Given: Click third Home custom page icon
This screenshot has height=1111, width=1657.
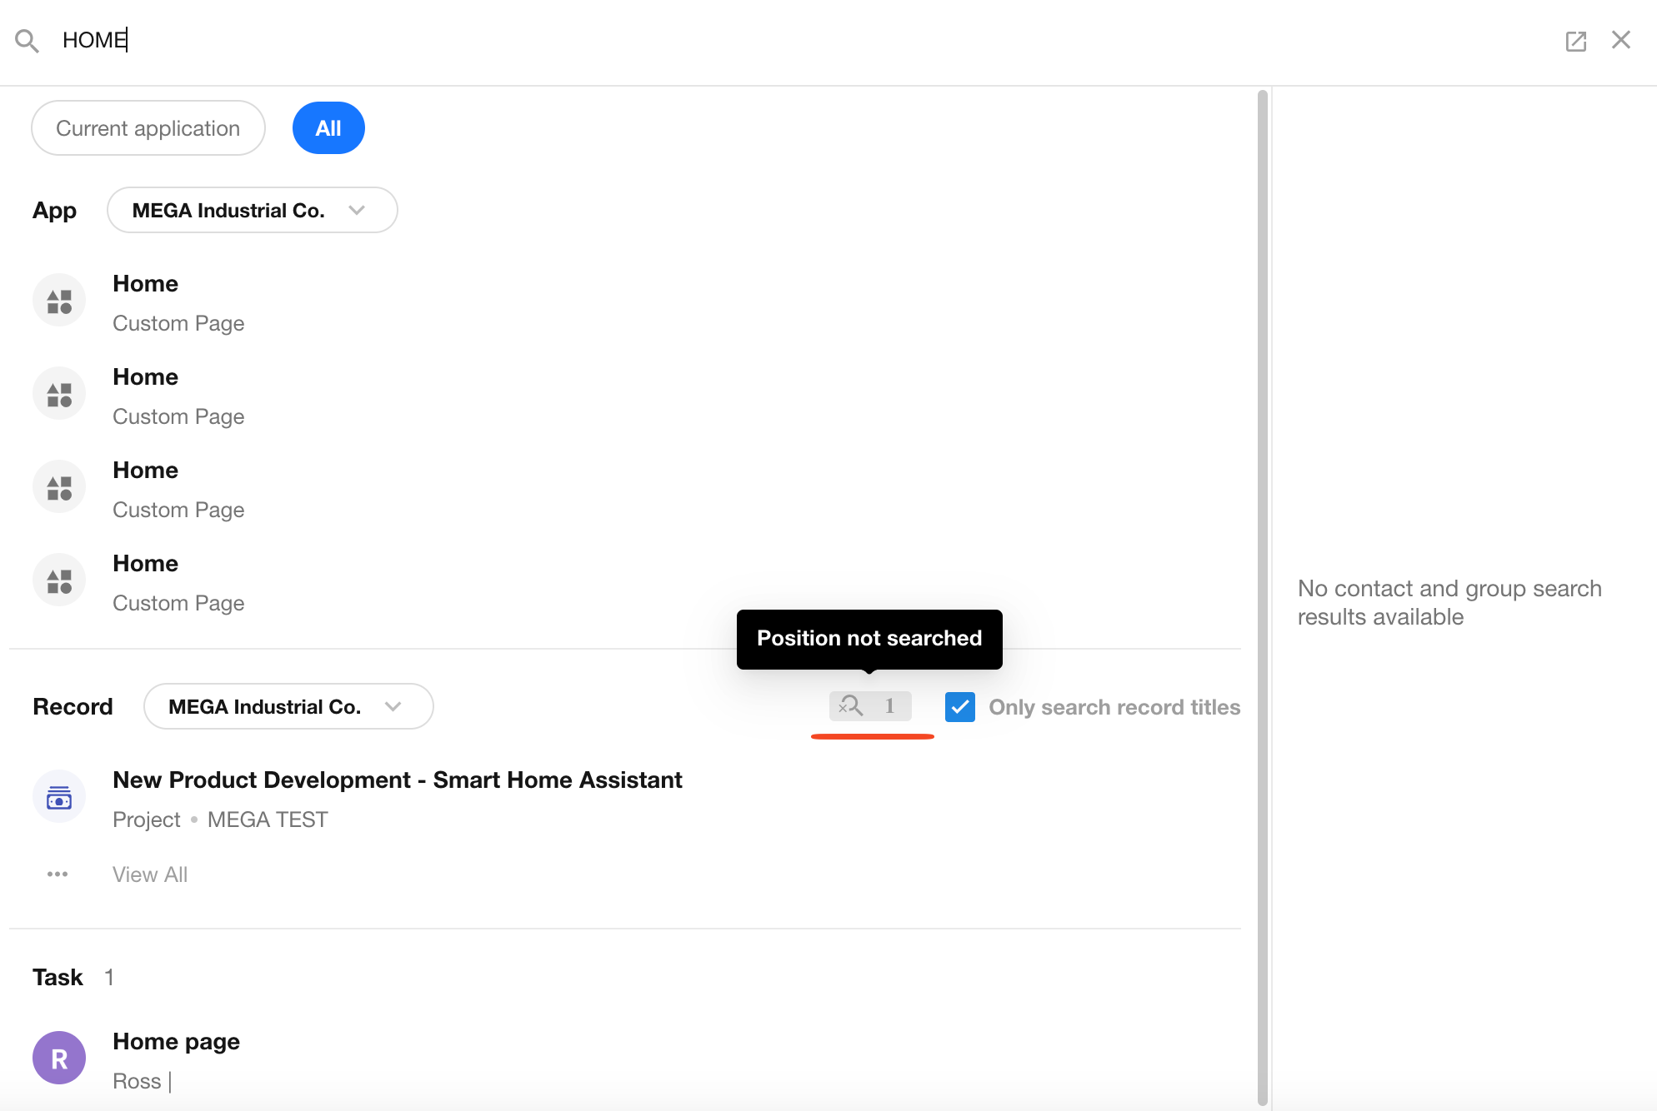Looking at the screenshot, I should point(59,487).
